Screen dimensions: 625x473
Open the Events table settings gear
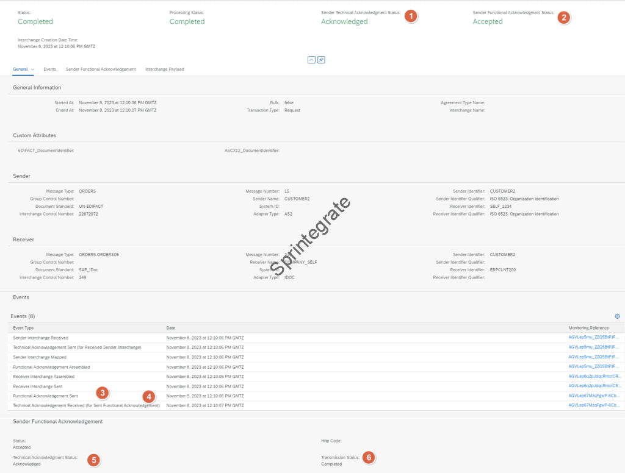coord(617,316)
